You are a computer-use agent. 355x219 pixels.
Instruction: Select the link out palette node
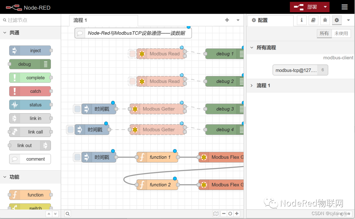30,146
